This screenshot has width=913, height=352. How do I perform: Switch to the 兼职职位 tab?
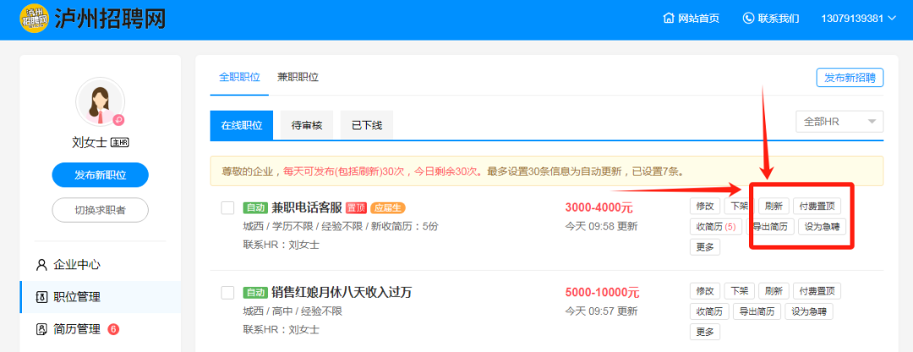point(298,77)
